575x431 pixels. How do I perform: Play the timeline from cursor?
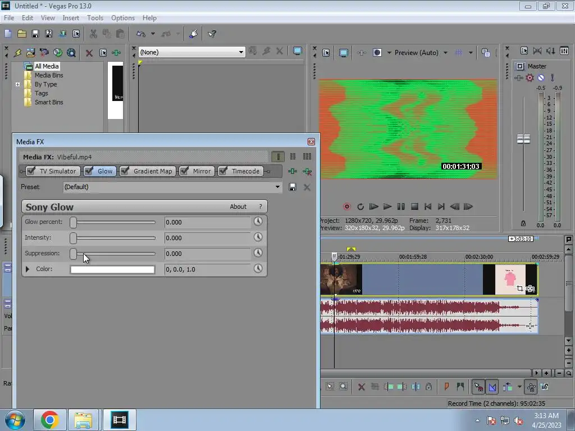[x=387, y=207]
